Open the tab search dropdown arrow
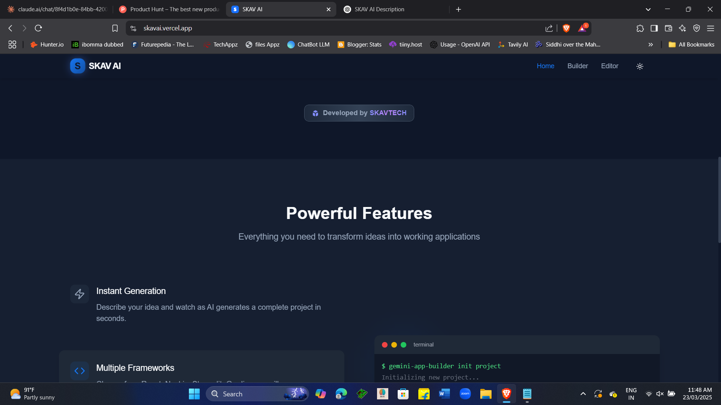Screen dimensions: 721x405 (648, 9)
